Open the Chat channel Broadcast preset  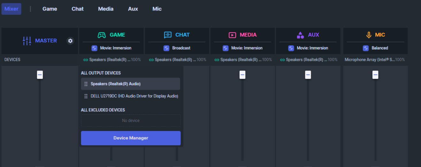[x=177, y=48]
